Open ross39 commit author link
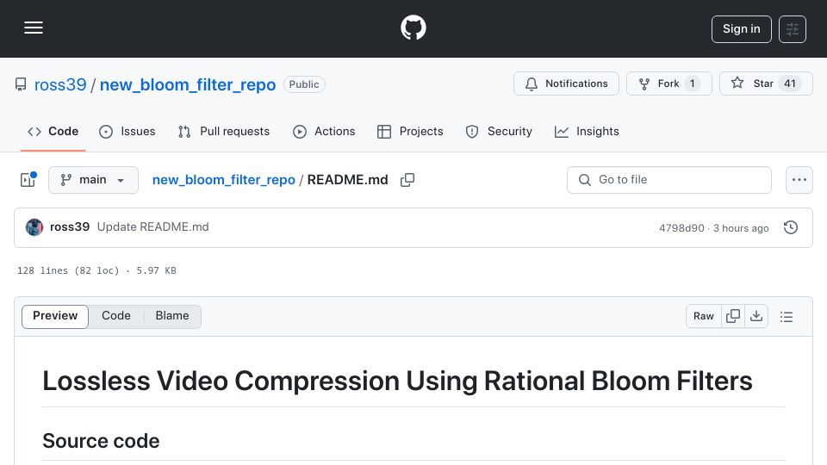The image size is (827, 465). tap(70, 226)
